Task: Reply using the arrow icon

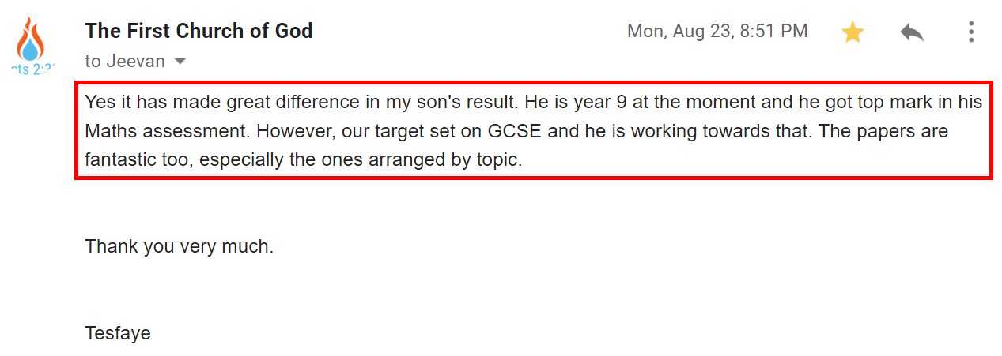Action: [911, 32]
